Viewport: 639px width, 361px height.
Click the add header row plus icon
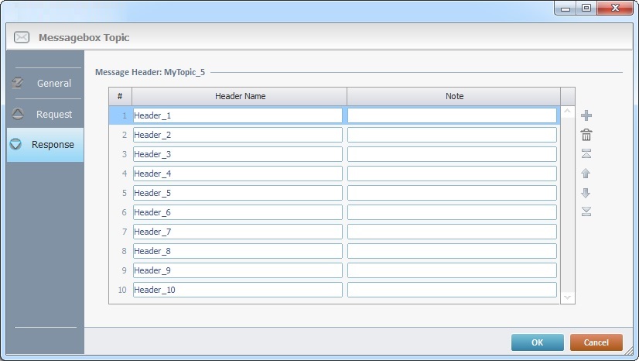point(586,115)
